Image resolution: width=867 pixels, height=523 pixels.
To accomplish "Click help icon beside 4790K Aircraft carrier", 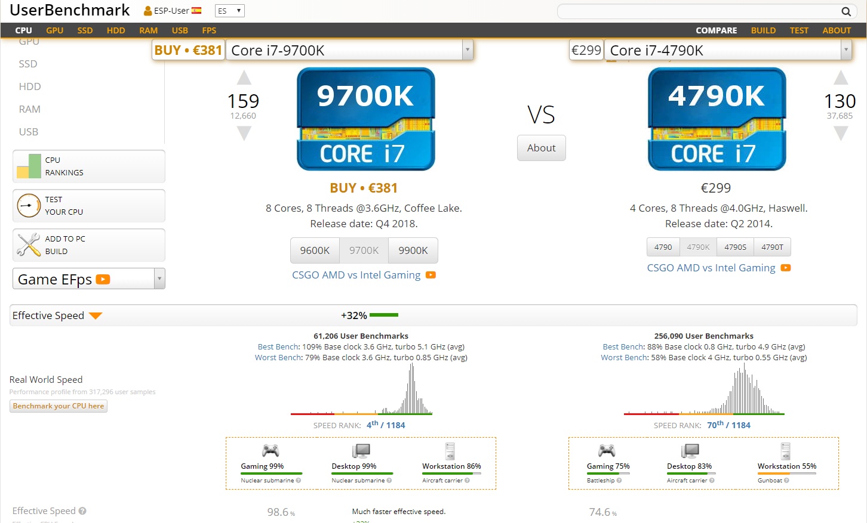I will [x=712, y=481].
